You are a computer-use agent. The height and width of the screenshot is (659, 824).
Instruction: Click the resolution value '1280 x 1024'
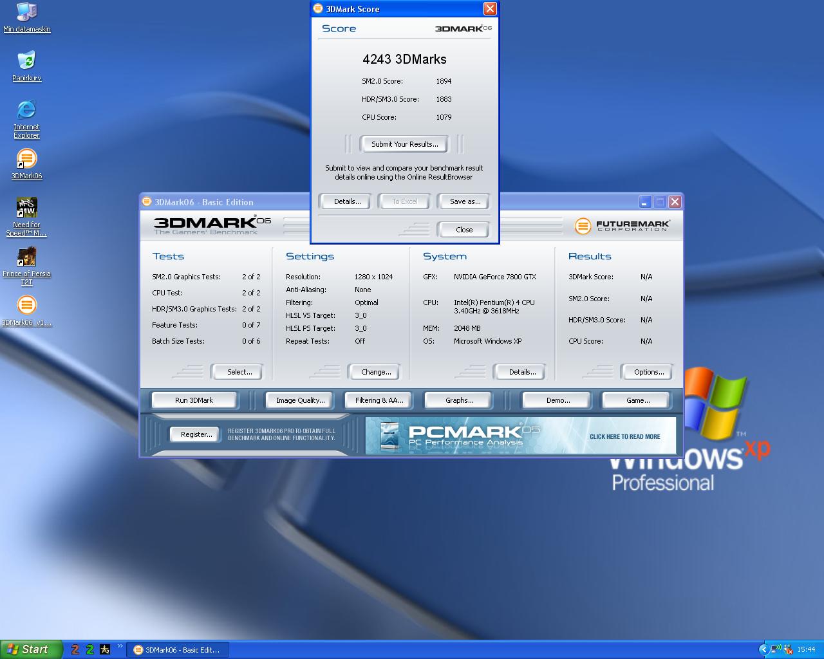click(373, 277)
